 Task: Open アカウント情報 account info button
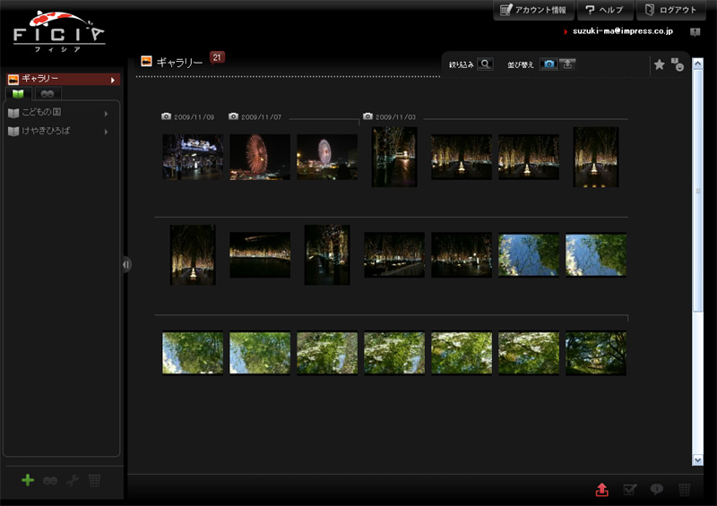click(x=533, y=10)
